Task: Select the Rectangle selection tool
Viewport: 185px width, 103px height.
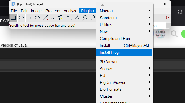Action: (13, 18)
